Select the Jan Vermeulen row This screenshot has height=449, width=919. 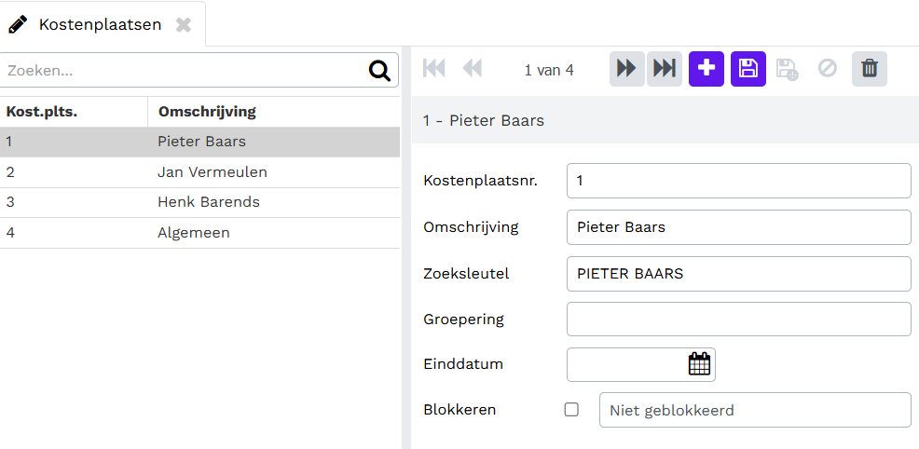coord(199,172)
